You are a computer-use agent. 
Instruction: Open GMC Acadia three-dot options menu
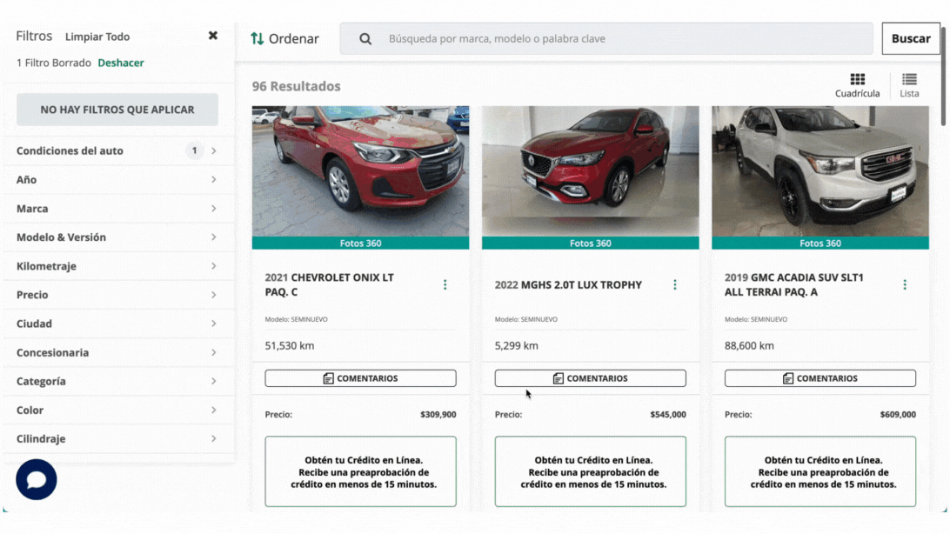coord(905,284)
